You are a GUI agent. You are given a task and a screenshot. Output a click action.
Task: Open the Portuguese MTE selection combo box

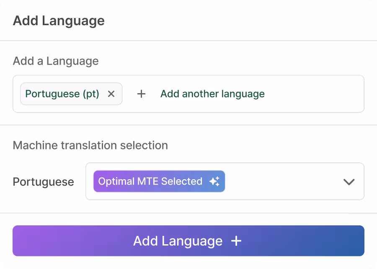coord(225,181)
